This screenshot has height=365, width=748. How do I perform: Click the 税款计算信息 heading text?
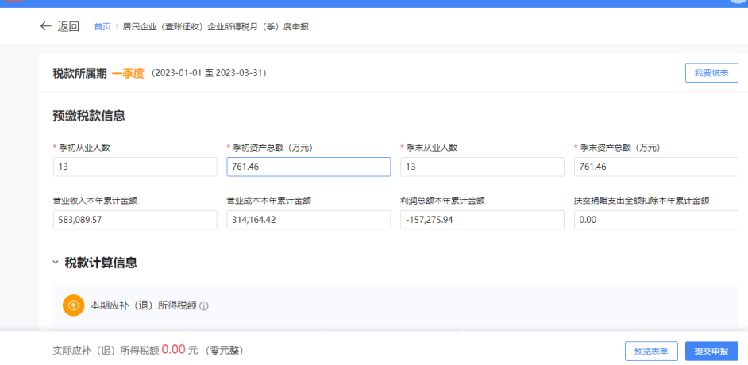pos(101,263)
